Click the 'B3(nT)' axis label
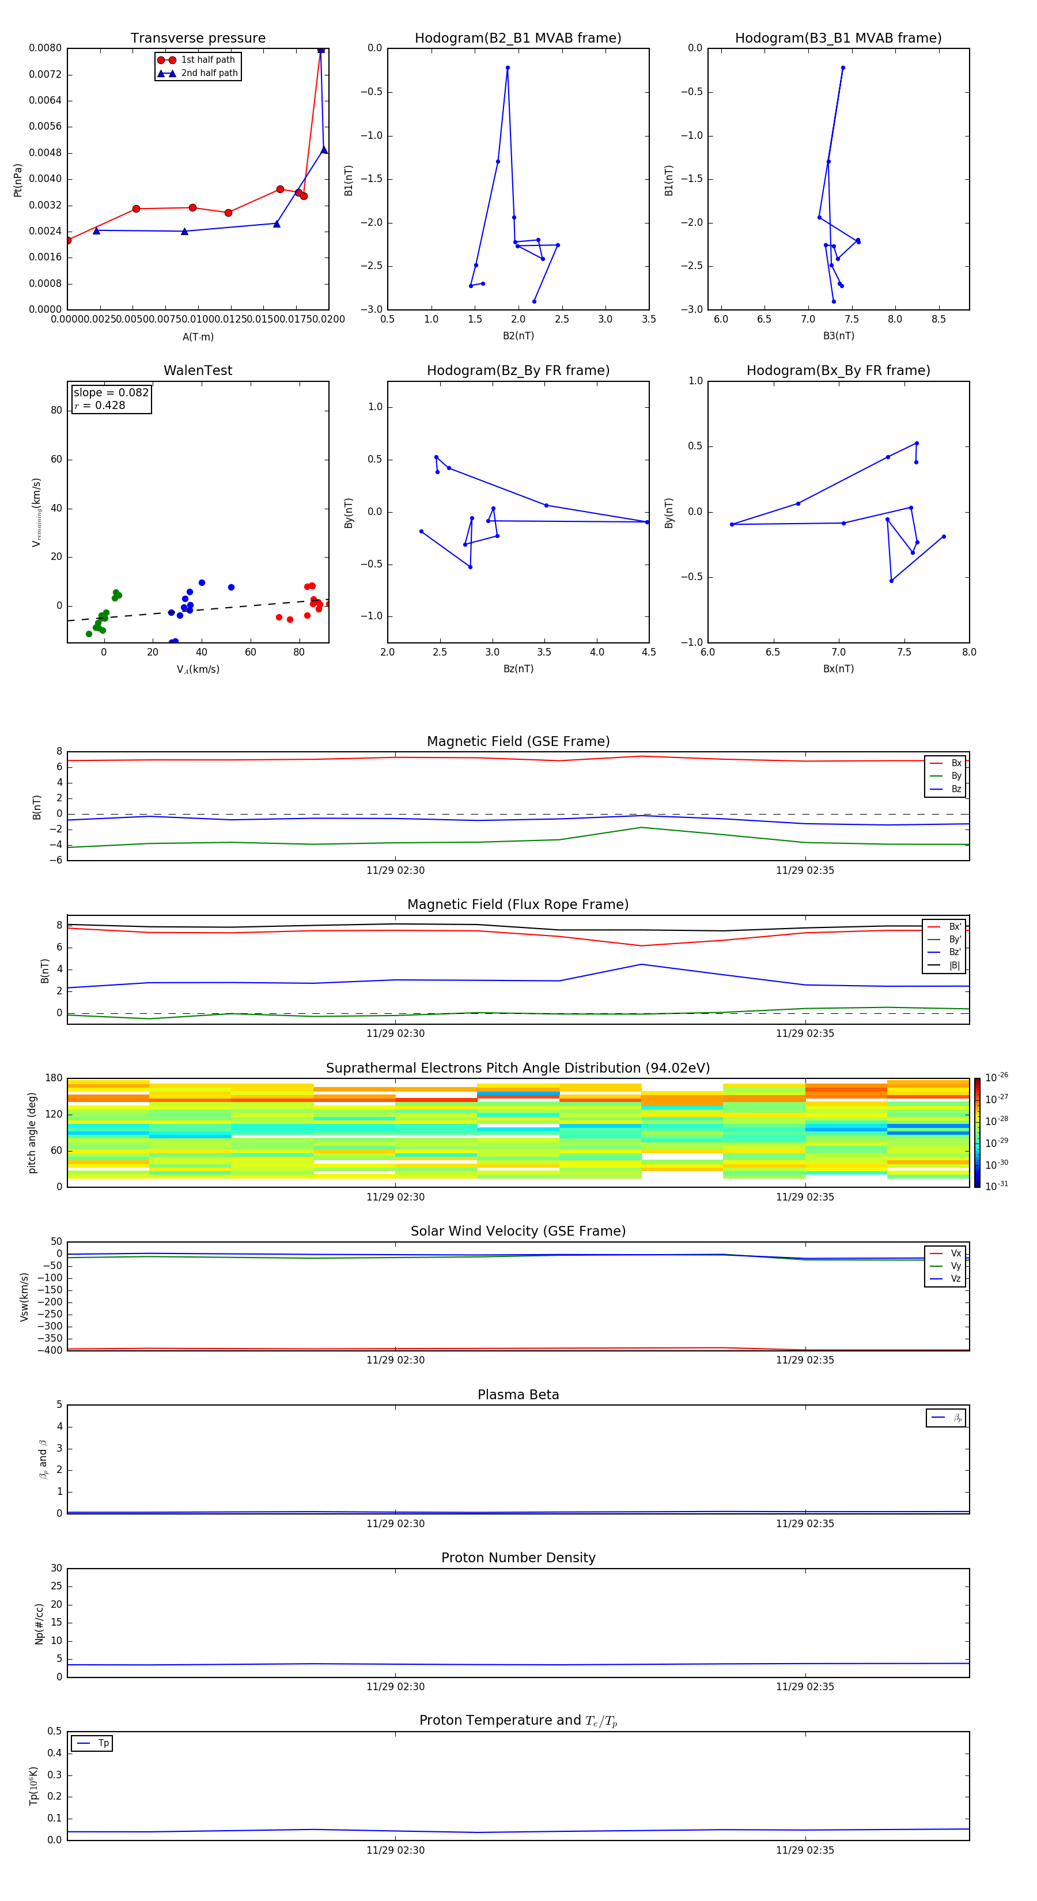The width and height of the screenshot is (1037, 1901). point(838,336)
